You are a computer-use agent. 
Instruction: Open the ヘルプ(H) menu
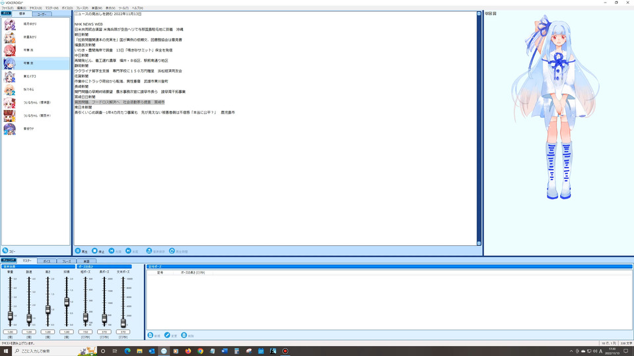(x=137, y=8)
